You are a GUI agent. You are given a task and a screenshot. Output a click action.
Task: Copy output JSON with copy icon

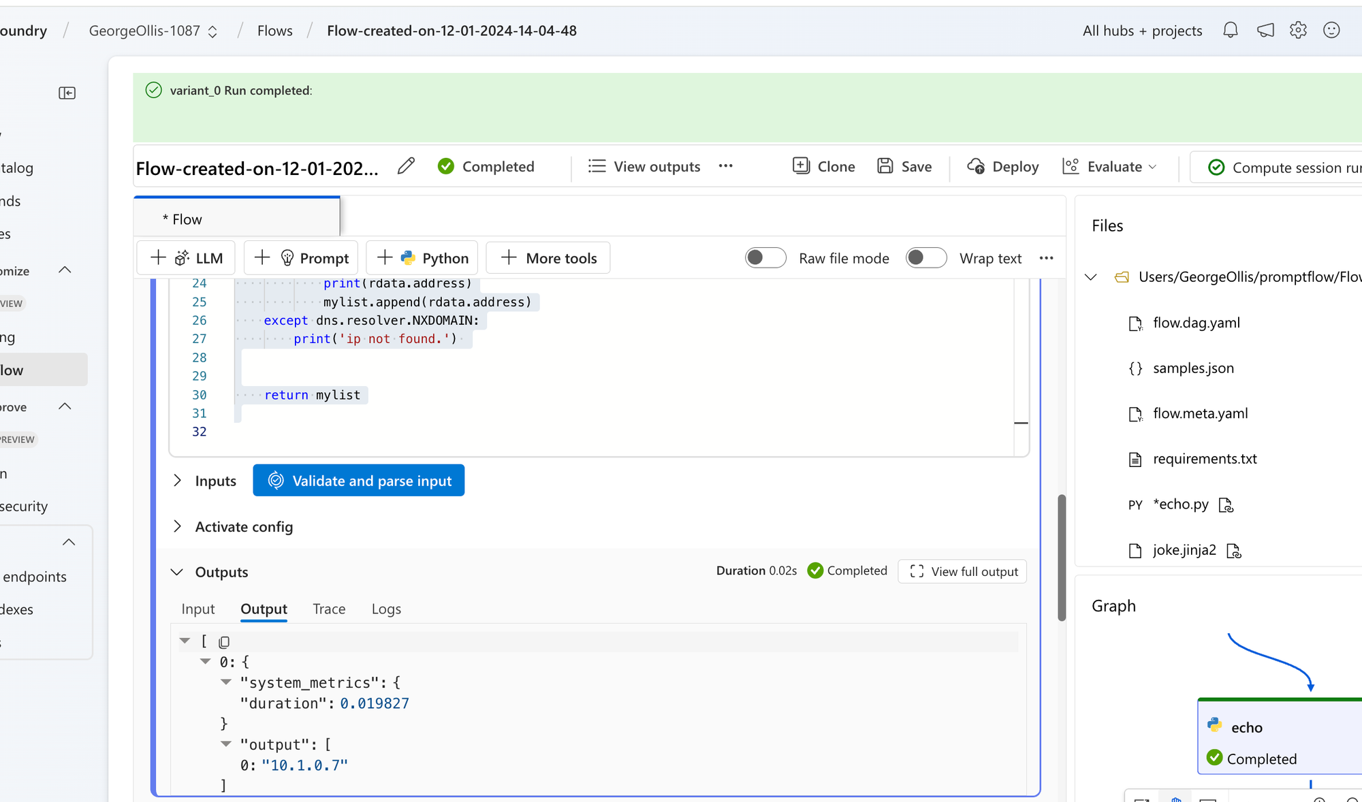tap(224, 642)
